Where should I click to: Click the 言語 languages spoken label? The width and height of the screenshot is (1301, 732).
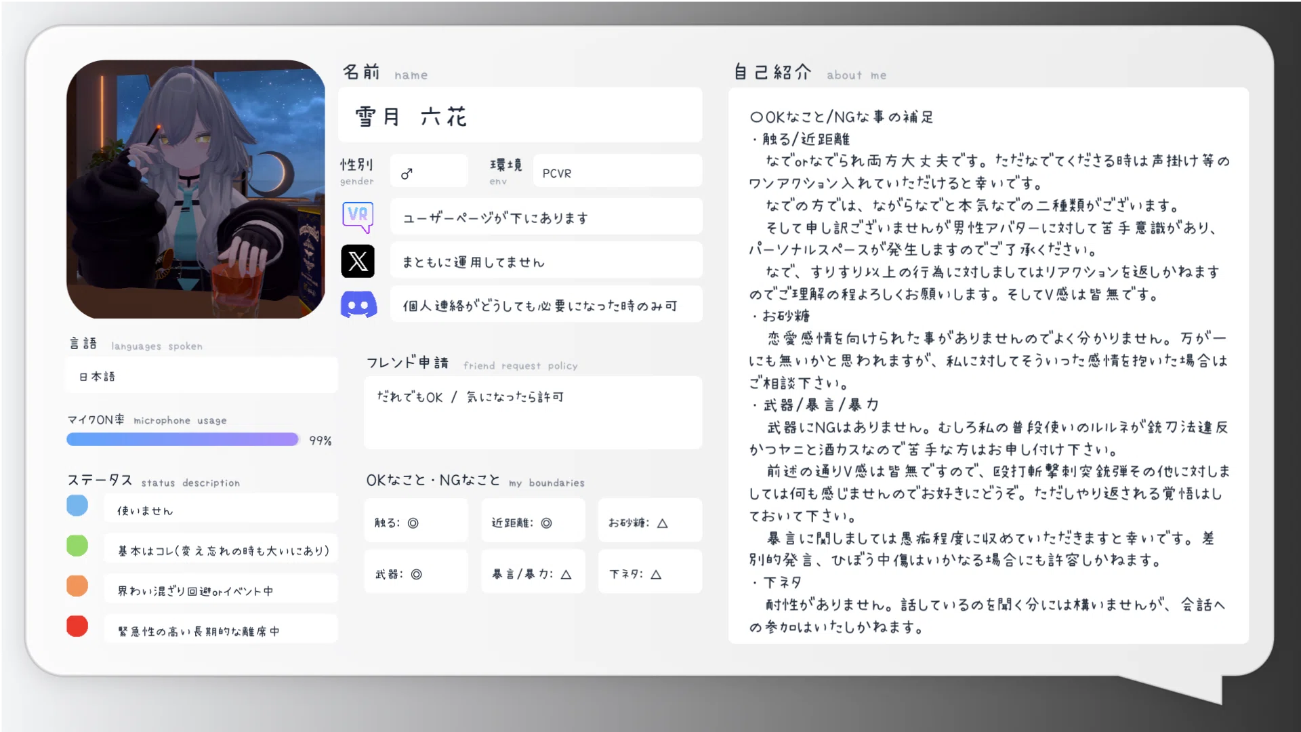136,344
